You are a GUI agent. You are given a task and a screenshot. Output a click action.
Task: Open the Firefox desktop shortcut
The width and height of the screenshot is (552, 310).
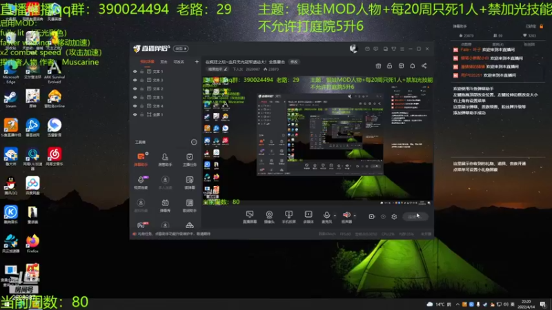tap(32, 244)
